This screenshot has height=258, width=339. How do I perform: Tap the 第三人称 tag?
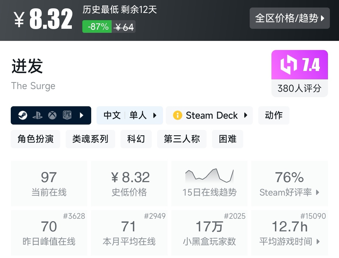(182, 139)
